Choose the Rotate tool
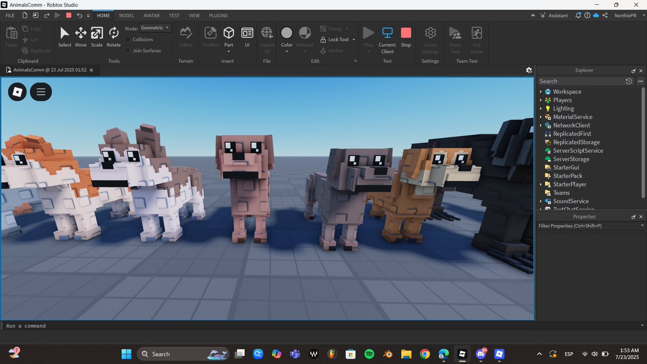Viewport: 647px width, 364px height. click(113, 37)
